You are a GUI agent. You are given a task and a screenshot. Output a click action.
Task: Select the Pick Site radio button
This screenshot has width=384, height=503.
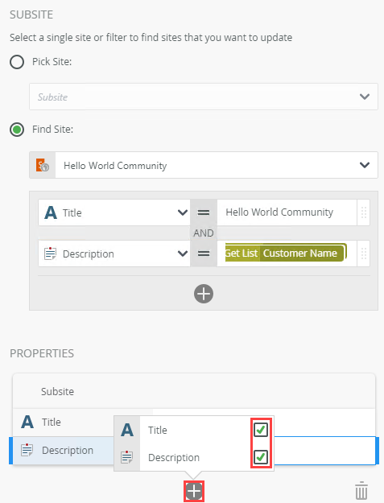coord(17,62)
